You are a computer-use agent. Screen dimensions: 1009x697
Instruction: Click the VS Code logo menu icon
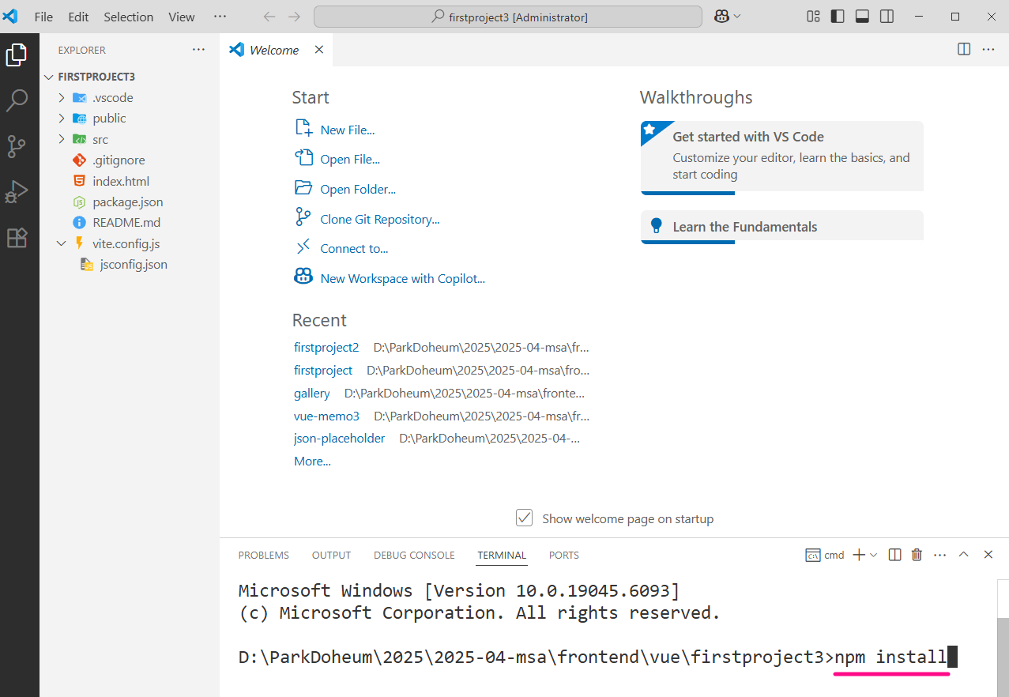click(x=10, y=17)
